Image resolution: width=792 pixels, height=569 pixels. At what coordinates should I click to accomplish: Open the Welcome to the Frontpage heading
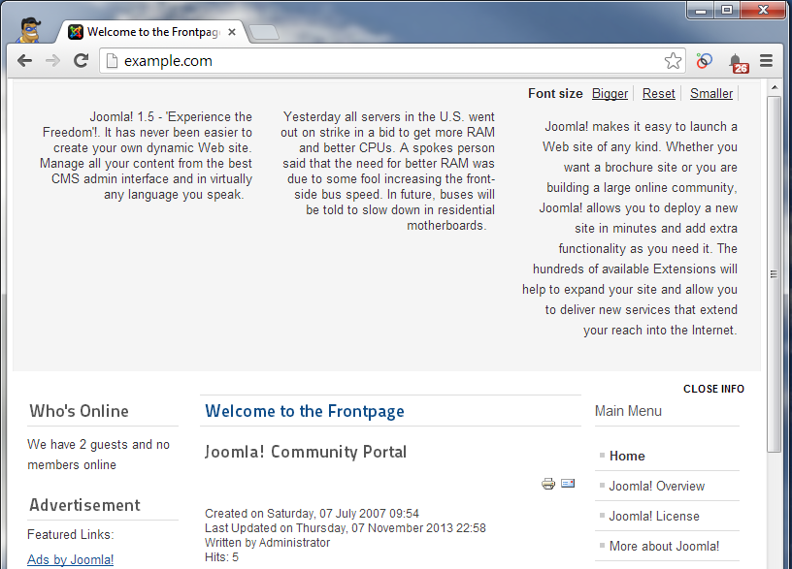pos(305,411)
